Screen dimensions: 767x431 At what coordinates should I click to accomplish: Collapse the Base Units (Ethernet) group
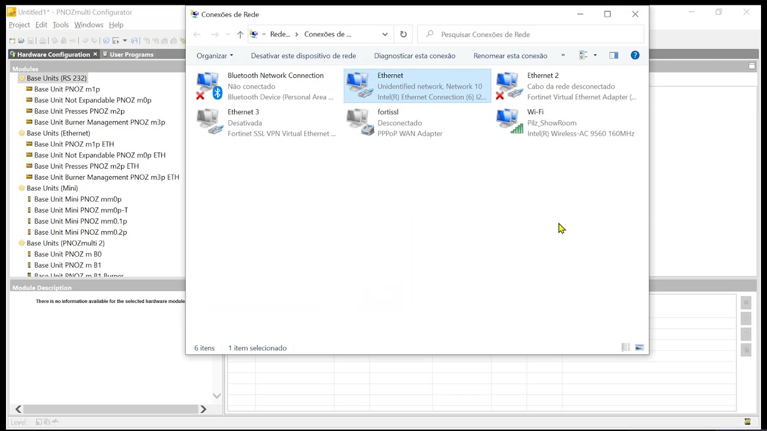(x=22, y=133)
